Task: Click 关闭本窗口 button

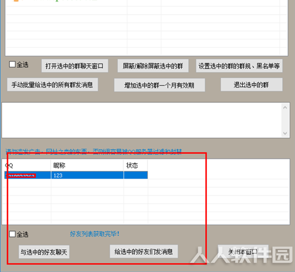Action: tap(243, 251)
